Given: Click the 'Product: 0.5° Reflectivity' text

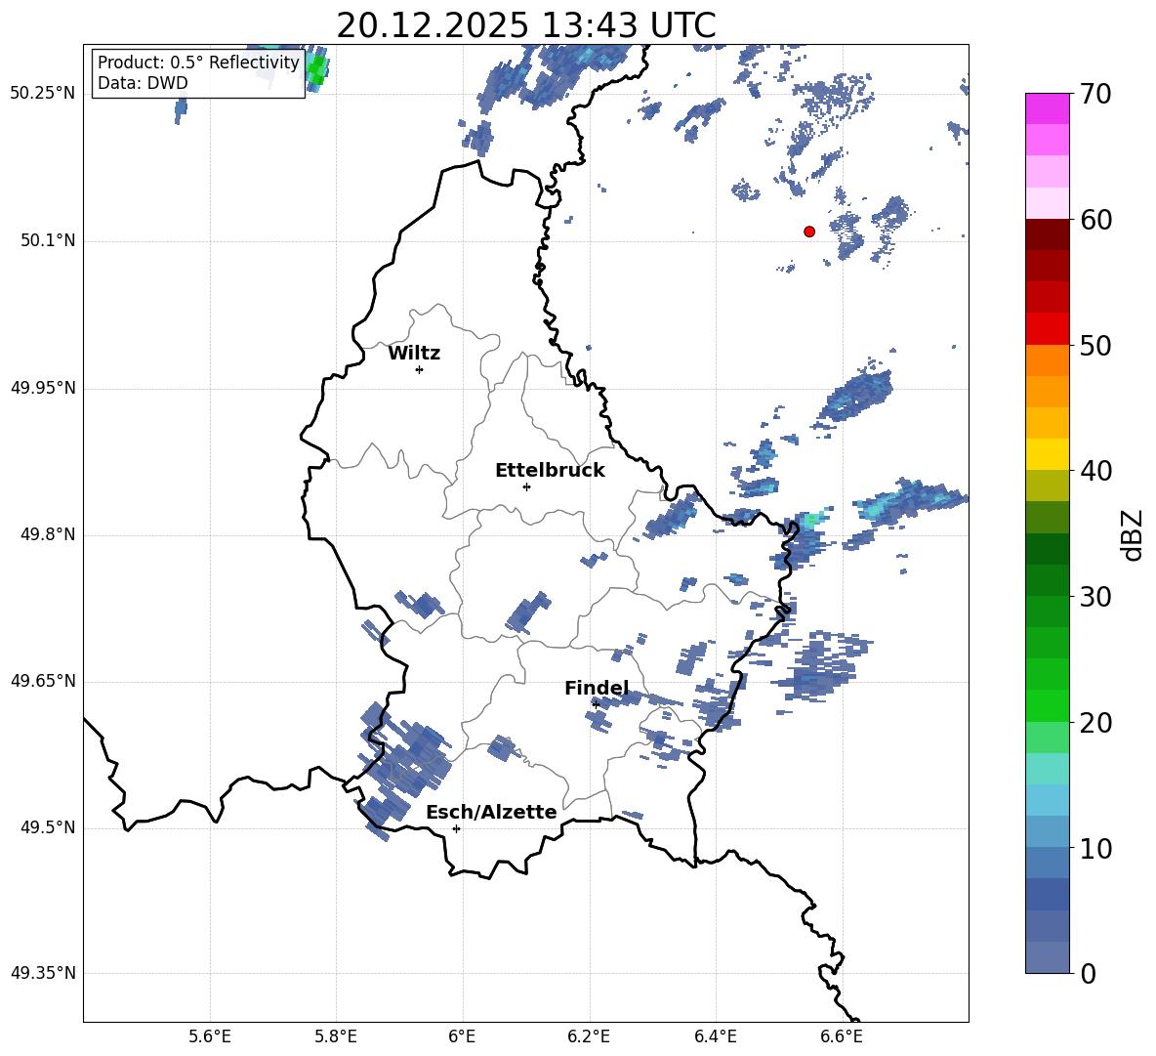Looking at the screenshot, I should (198, 63).
